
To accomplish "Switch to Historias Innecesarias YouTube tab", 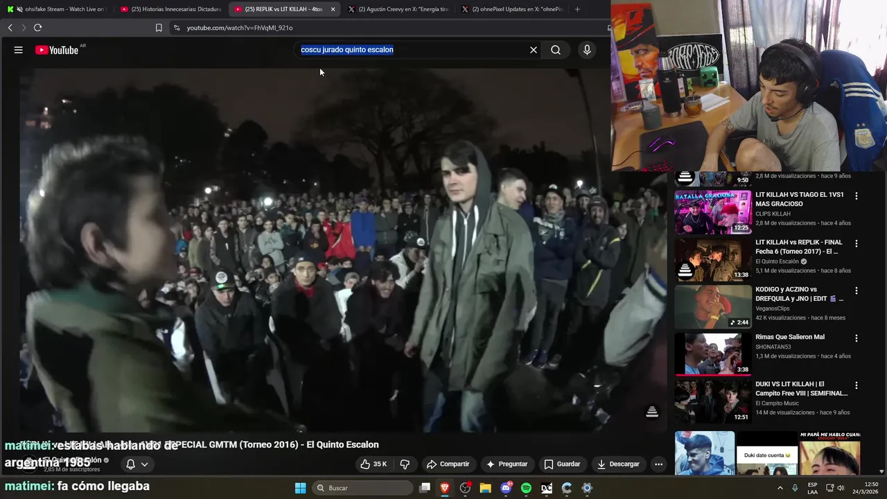I will coord(170,9).
